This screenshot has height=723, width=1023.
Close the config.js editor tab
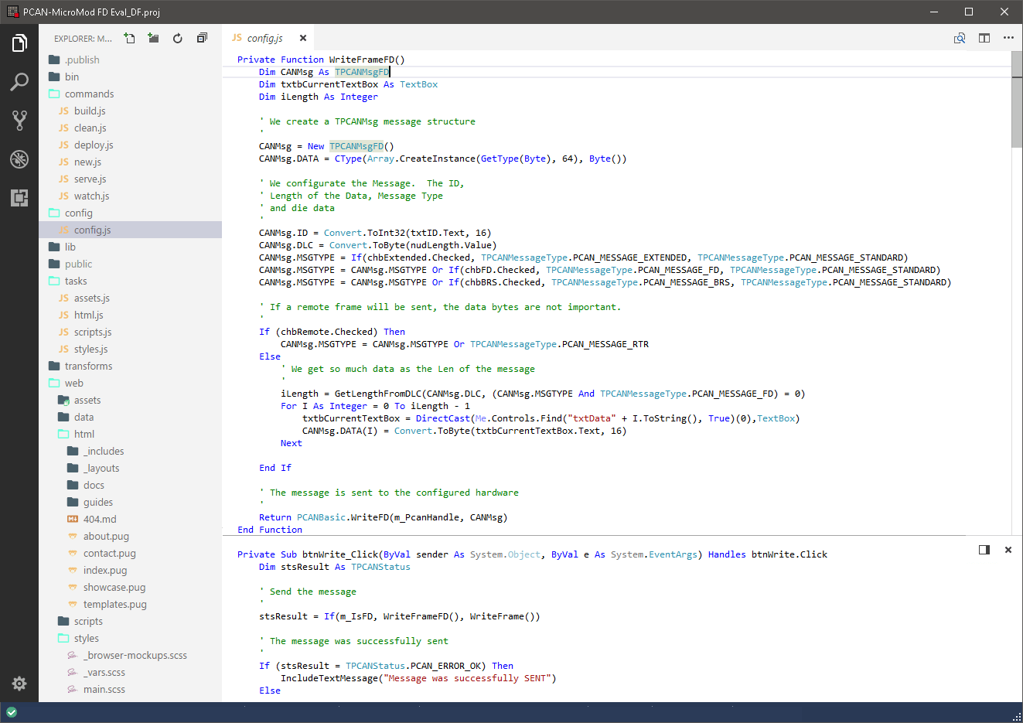click(x=303, y=38)
